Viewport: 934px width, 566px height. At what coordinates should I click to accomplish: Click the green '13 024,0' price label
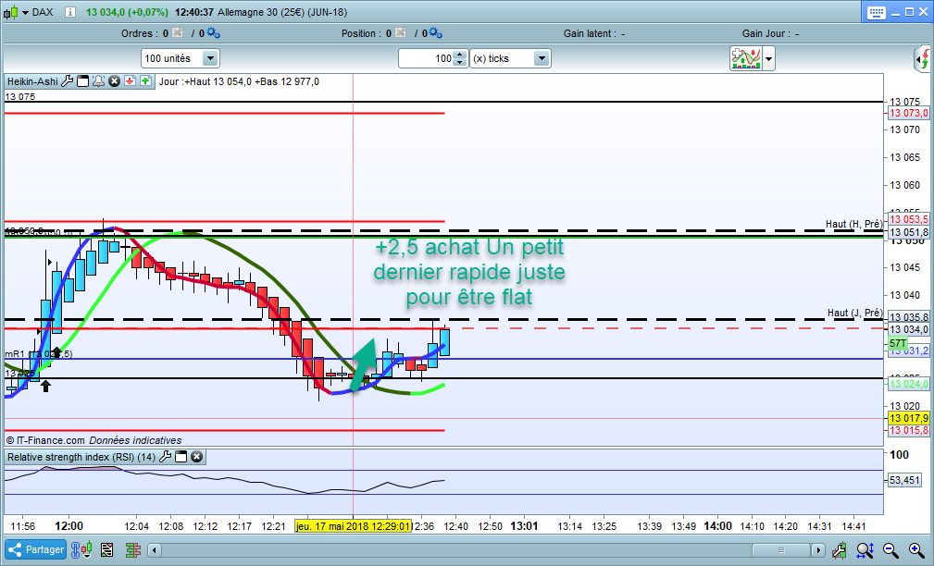908,384
